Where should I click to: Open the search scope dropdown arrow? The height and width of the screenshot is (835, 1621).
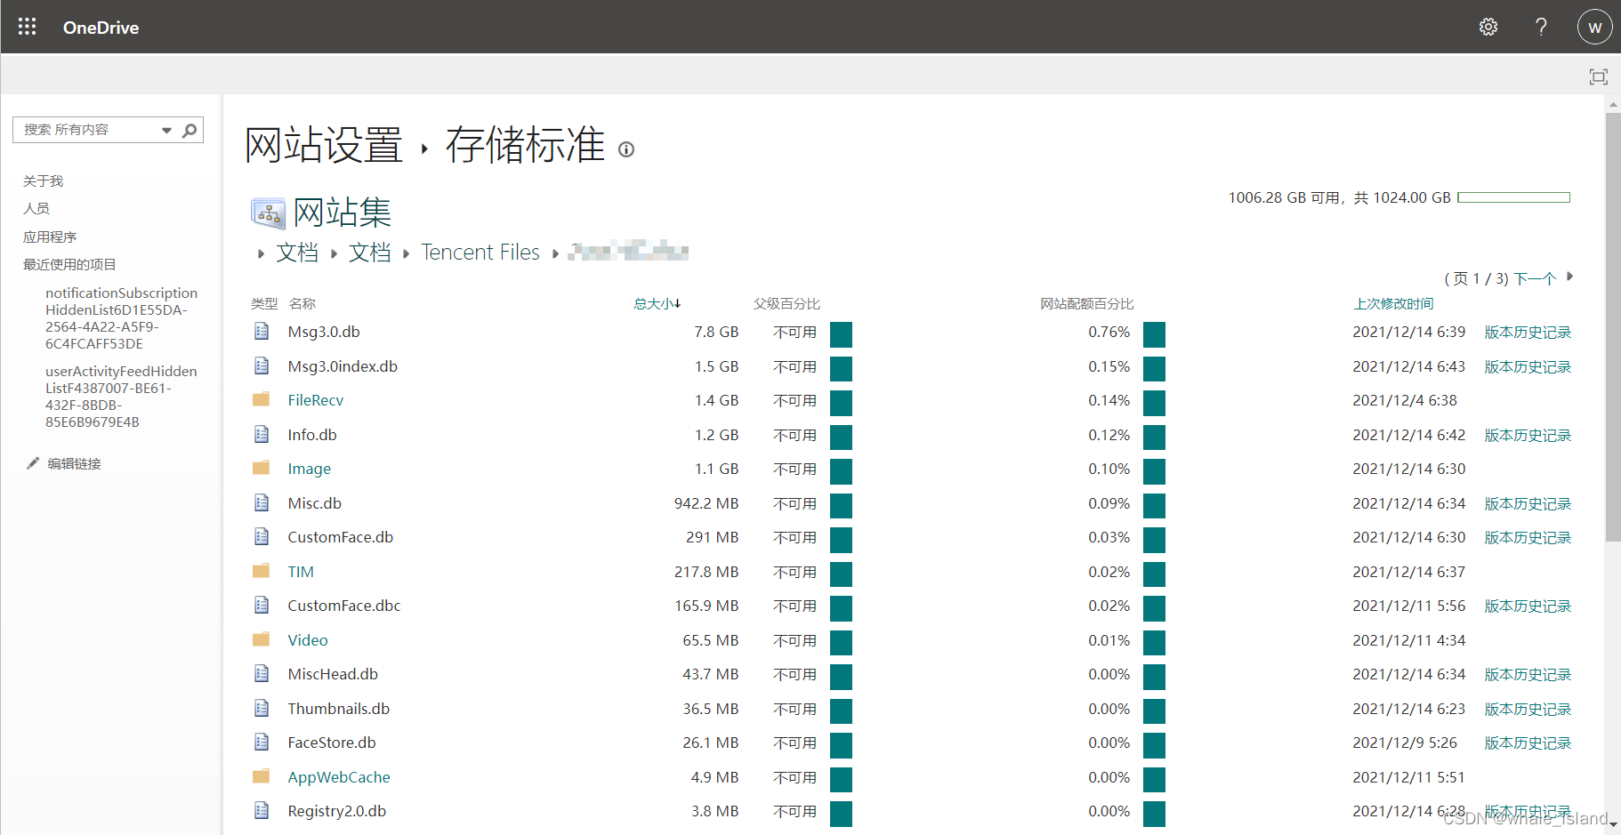[166, 130]
